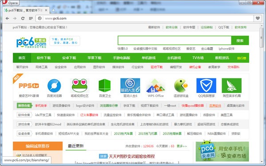Go back to the previous page
Viewport: 266px width, 166px height.
(x=7, y=18)
